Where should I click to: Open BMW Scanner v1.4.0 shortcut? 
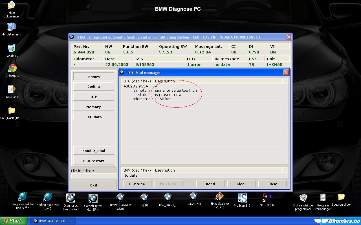pos(219,197)
